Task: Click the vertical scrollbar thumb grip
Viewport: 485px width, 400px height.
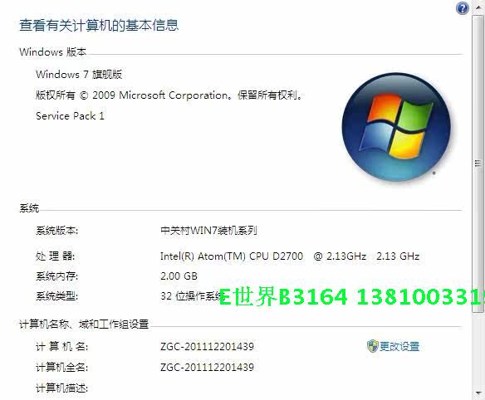Action: tap(478, 163)
